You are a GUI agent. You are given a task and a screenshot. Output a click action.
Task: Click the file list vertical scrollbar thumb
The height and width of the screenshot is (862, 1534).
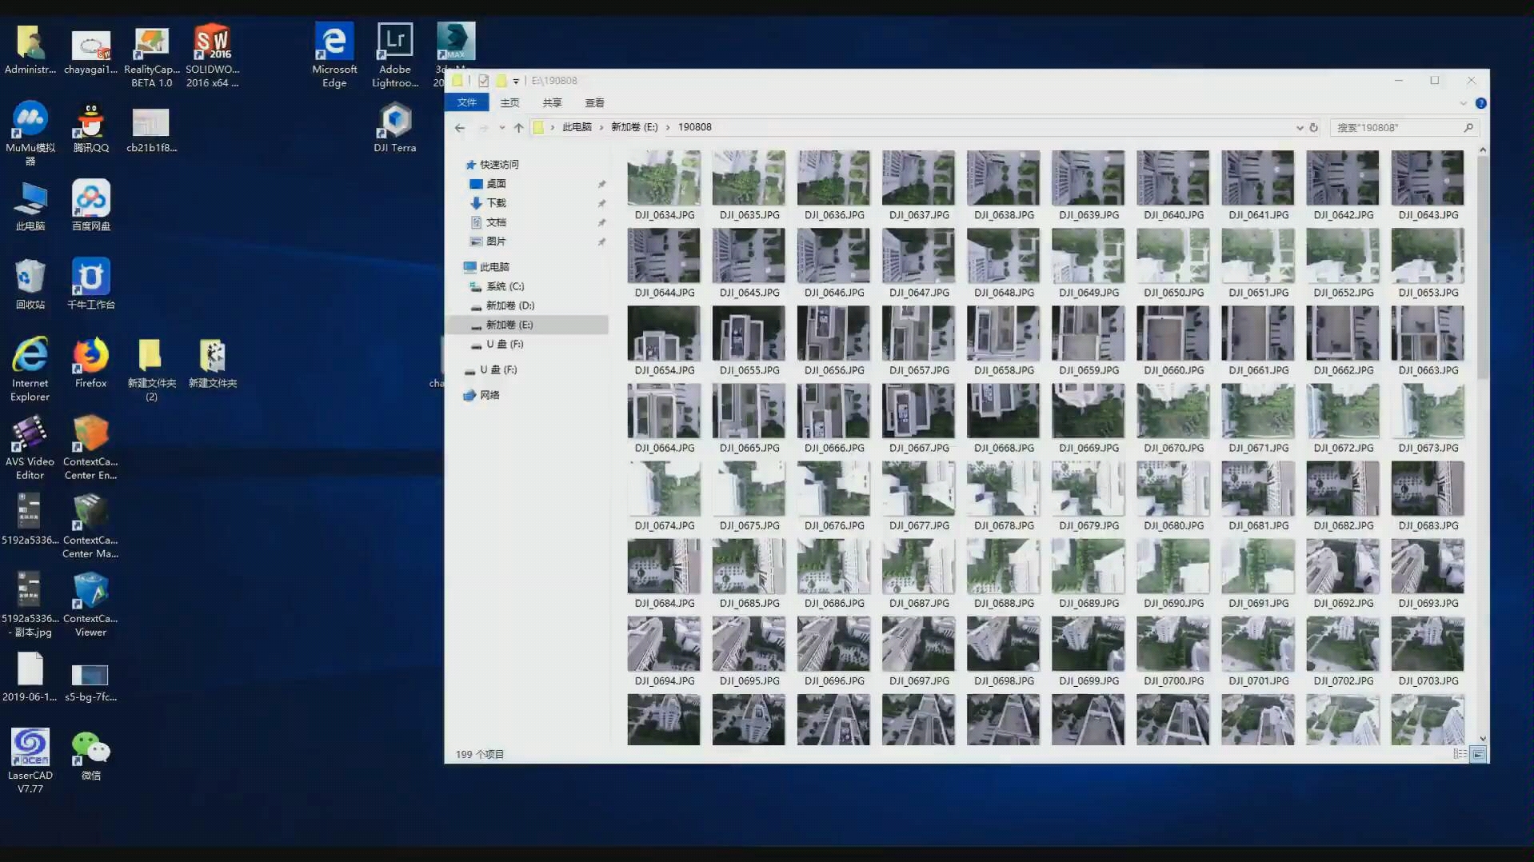coord(1483,268)
